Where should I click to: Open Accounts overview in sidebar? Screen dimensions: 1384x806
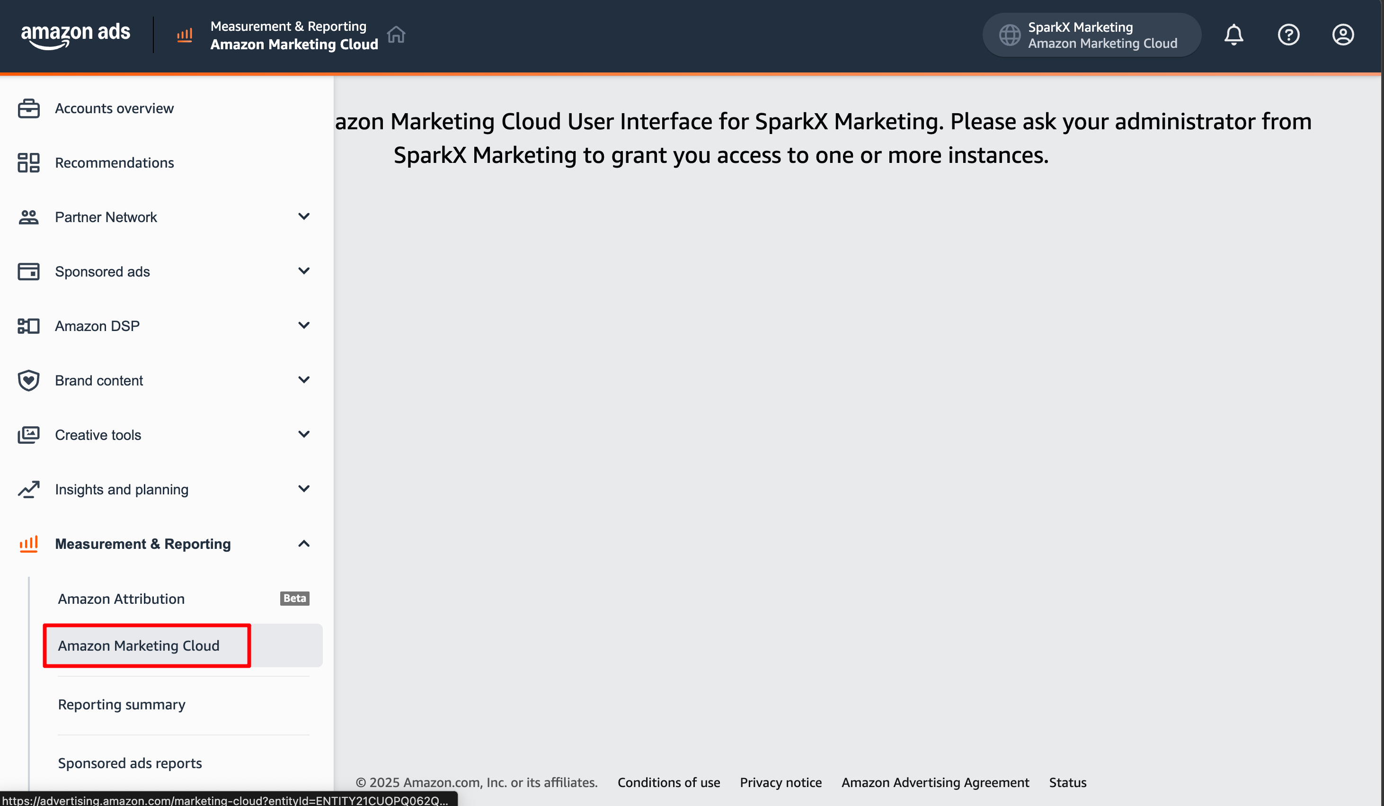114,108
